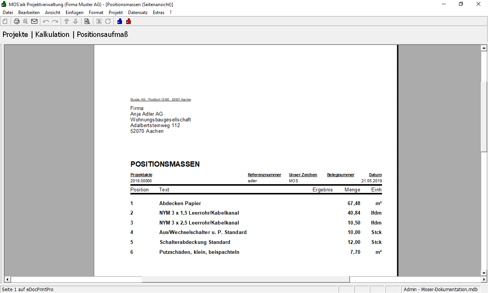The image size is (488, 293).
Task: Select Positionsaufmaß in breadcrumb
Action: pos(102,35)
